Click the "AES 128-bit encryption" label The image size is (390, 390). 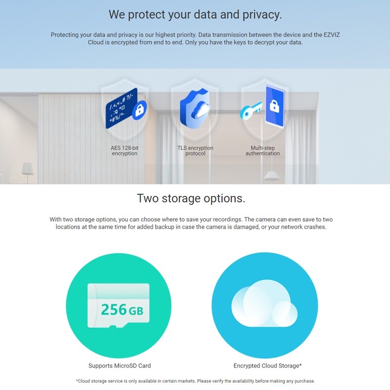coord(124,151)
